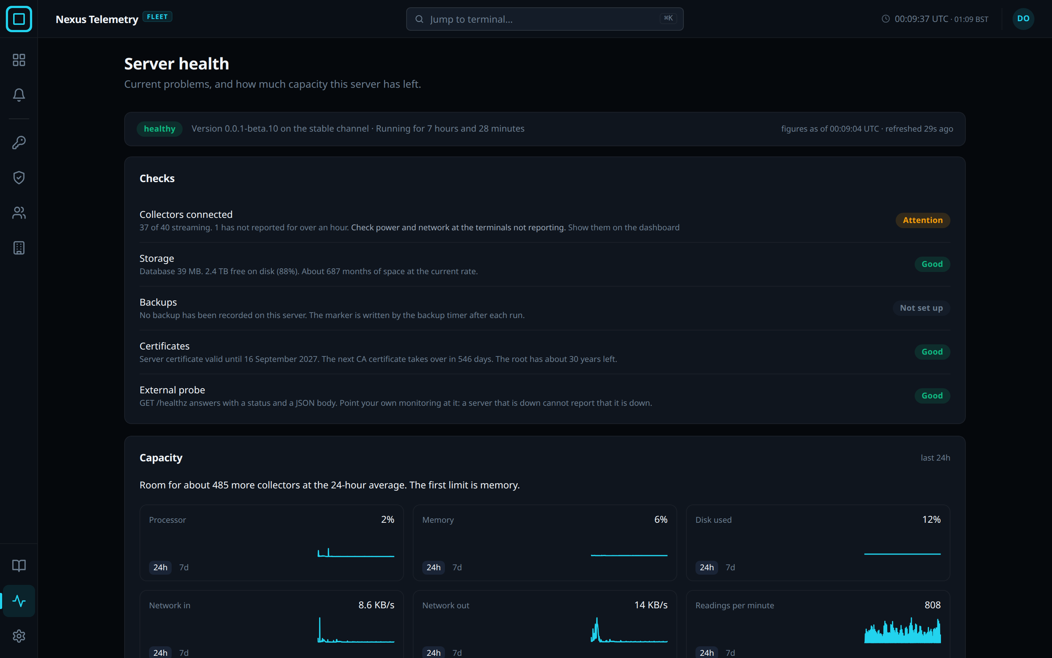The width and height of the screenshot is (1052, 658).
Task: Click the Backups Not set up badge
Action: (921, 308)
